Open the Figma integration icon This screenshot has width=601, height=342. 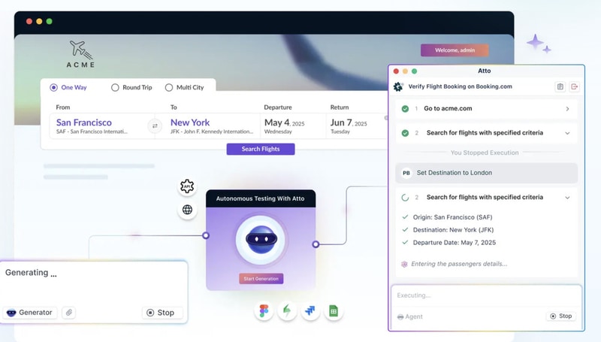pyautogui.click(x=264, y=311)
